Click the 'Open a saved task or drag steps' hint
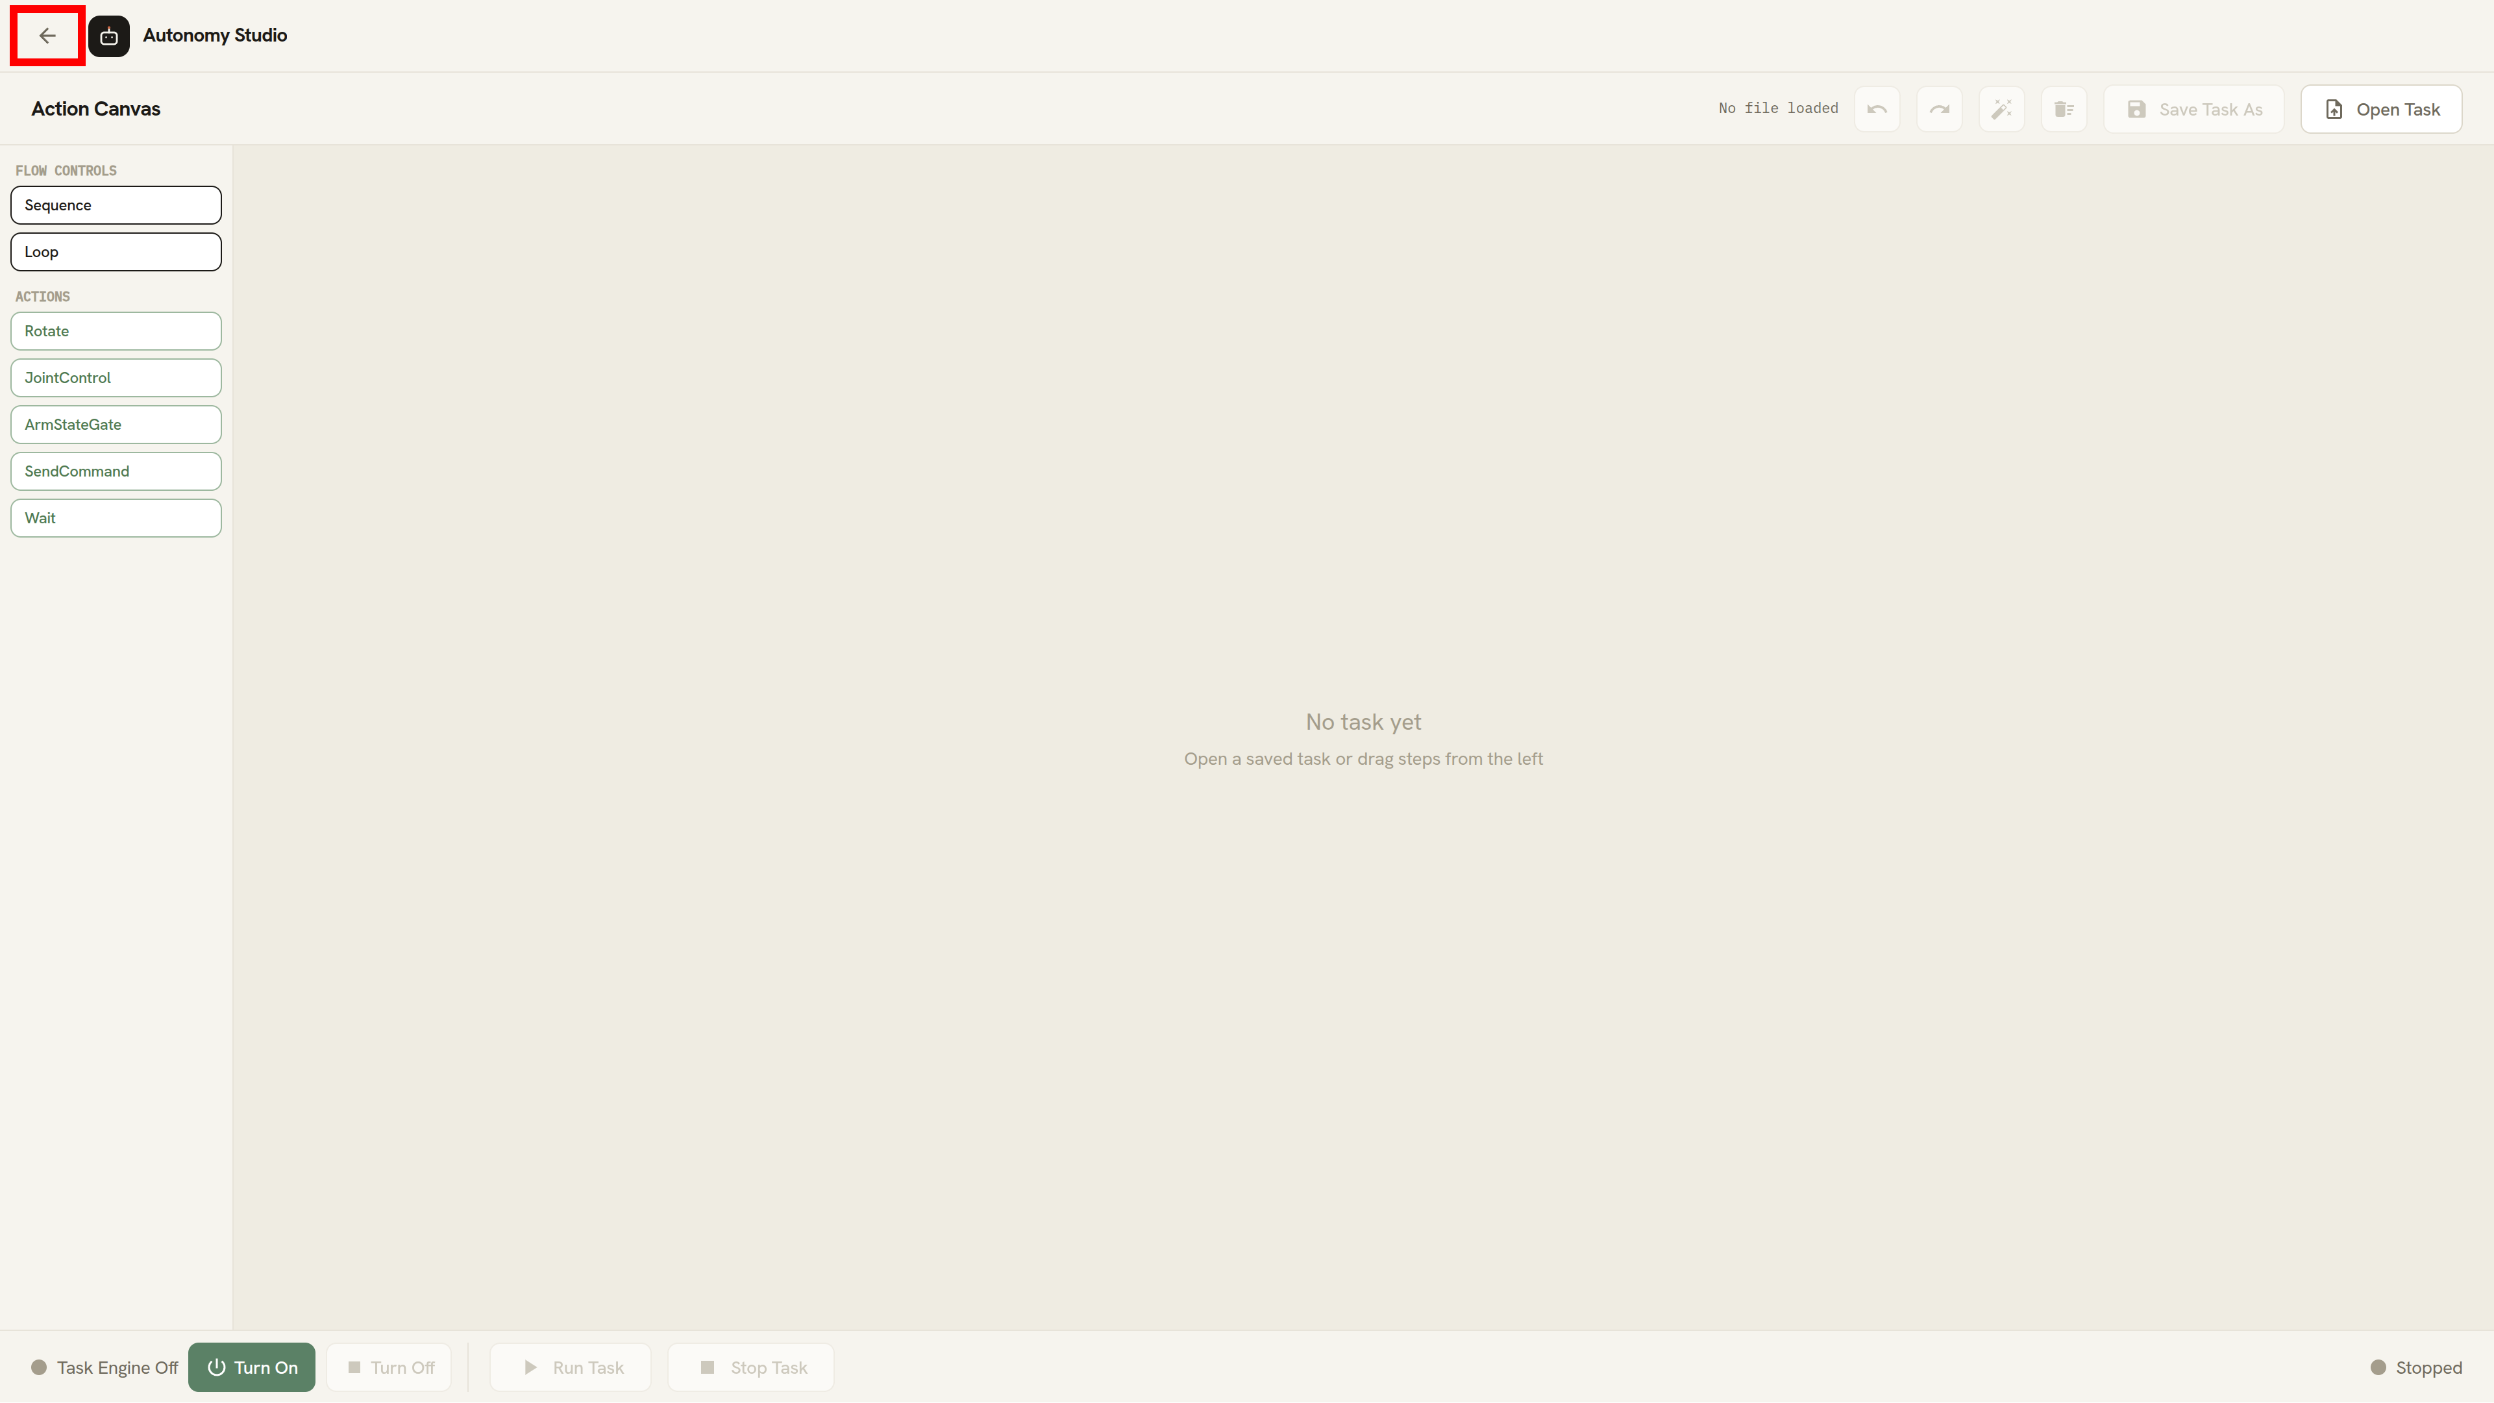Image resolution: width=2494 pixels, height=1403 pixels. tap(1363, 759)
